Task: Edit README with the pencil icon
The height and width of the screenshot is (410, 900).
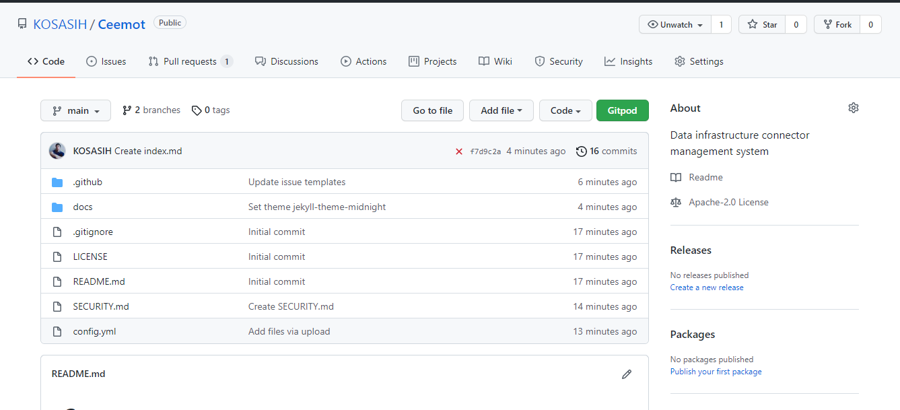Action: (x=627, y=374)
